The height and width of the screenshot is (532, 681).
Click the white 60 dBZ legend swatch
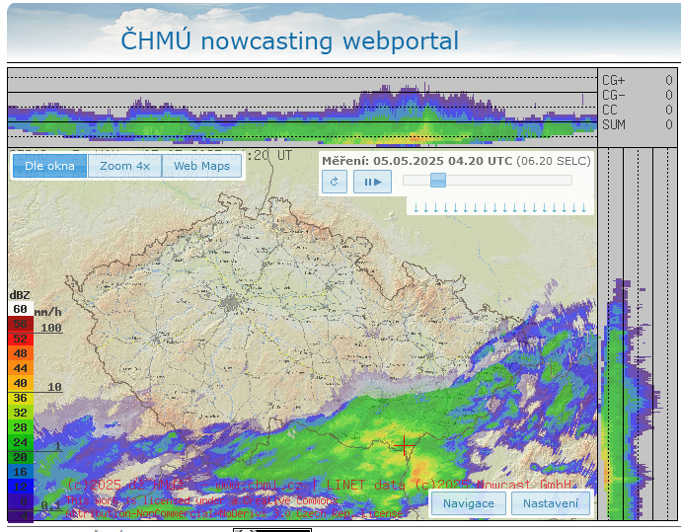click(x=21, y=309)
